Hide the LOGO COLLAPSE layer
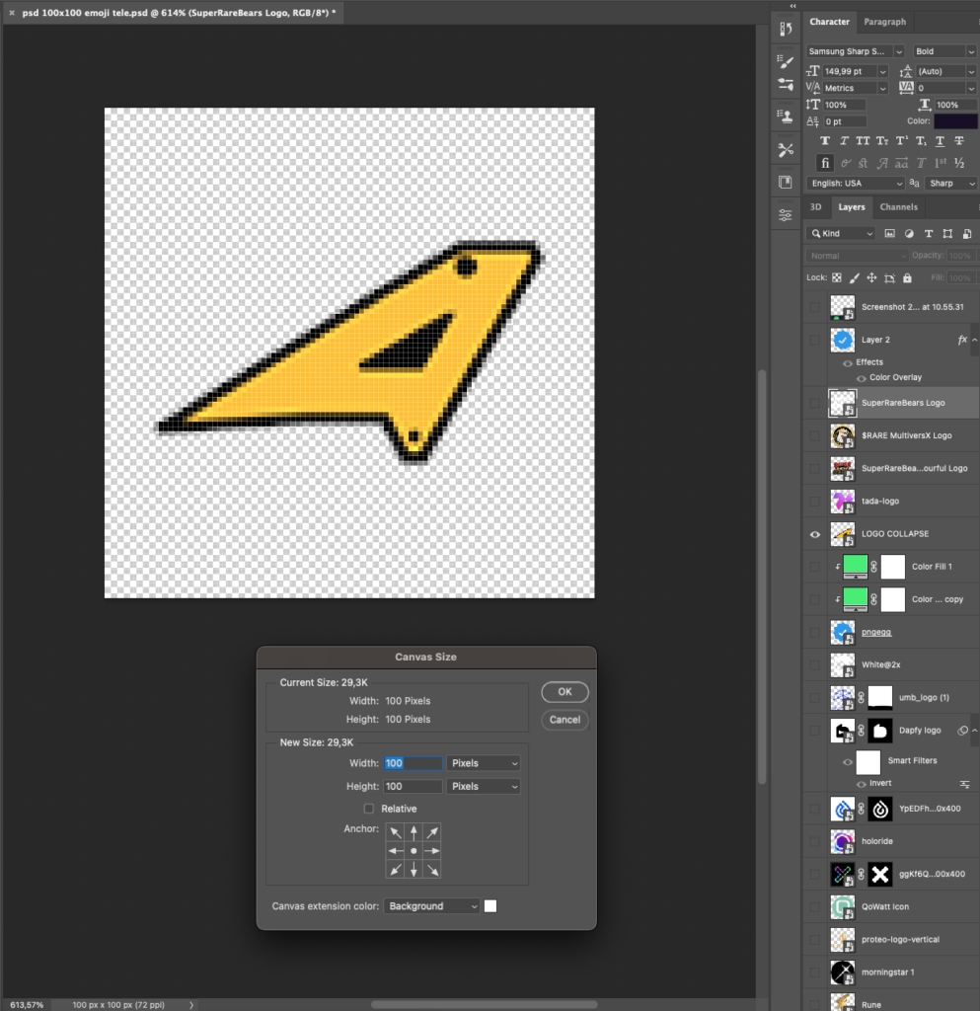980x1011 pixels. click(814, 534)
